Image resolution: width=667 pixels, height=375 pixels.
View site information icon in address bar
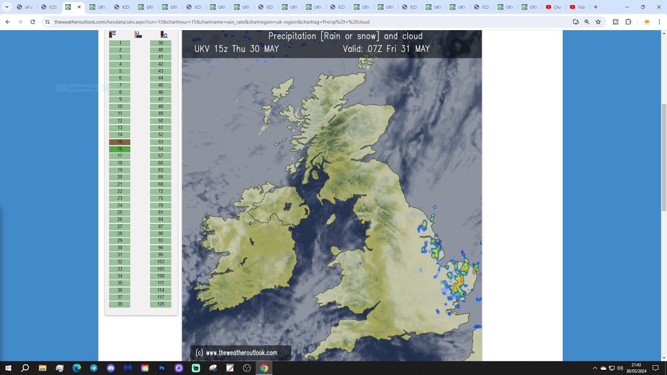[47, 22]
